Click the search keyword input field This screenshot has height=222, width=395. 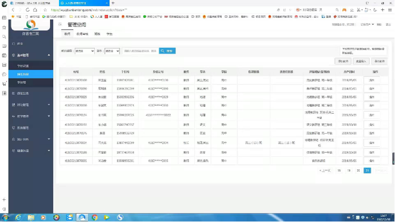coord(140,51)
